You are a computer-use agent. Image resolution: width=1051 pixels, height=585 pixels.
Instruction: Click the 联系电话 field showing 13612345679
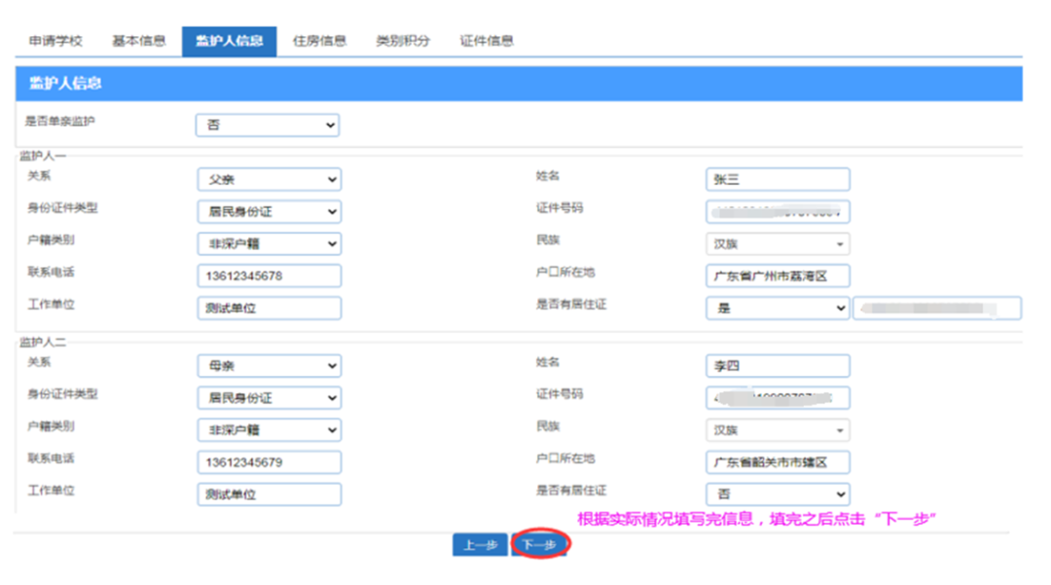(270, 461)
